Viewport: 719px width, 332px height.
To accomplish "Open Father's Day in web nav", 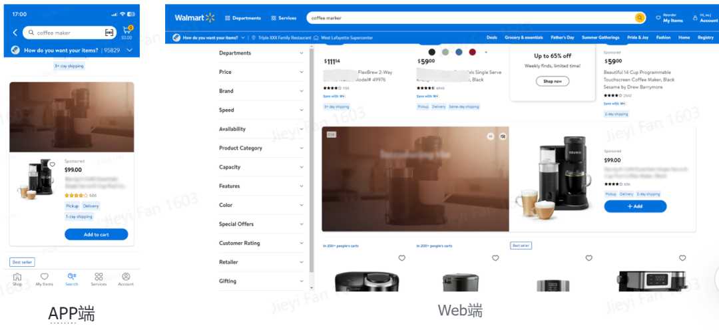I will (562, 38).
